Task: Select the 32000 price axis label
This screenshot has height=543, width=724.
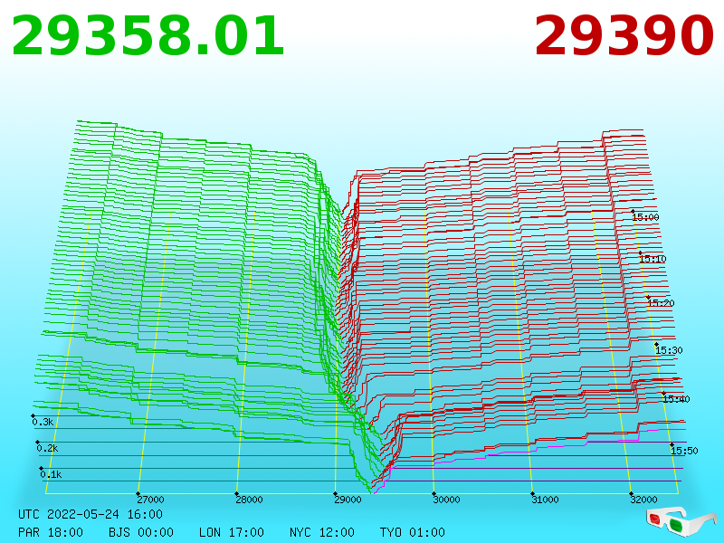Action: coord(643,500)
